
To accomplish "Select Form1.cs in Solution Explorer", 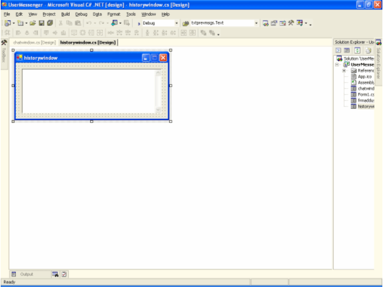I will click(x=366, y=94).
